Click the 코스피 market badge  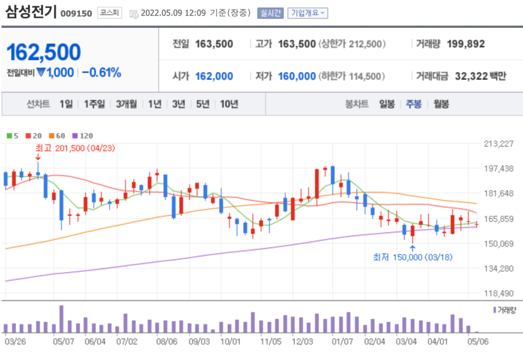tap(110, 13)
